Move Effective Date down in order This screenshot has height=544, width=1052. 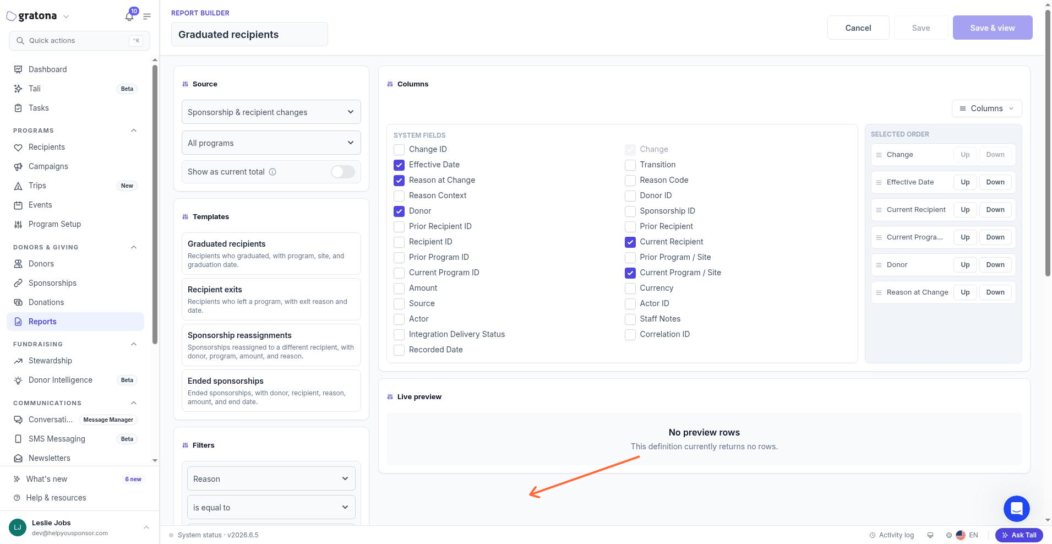(995, 182)
